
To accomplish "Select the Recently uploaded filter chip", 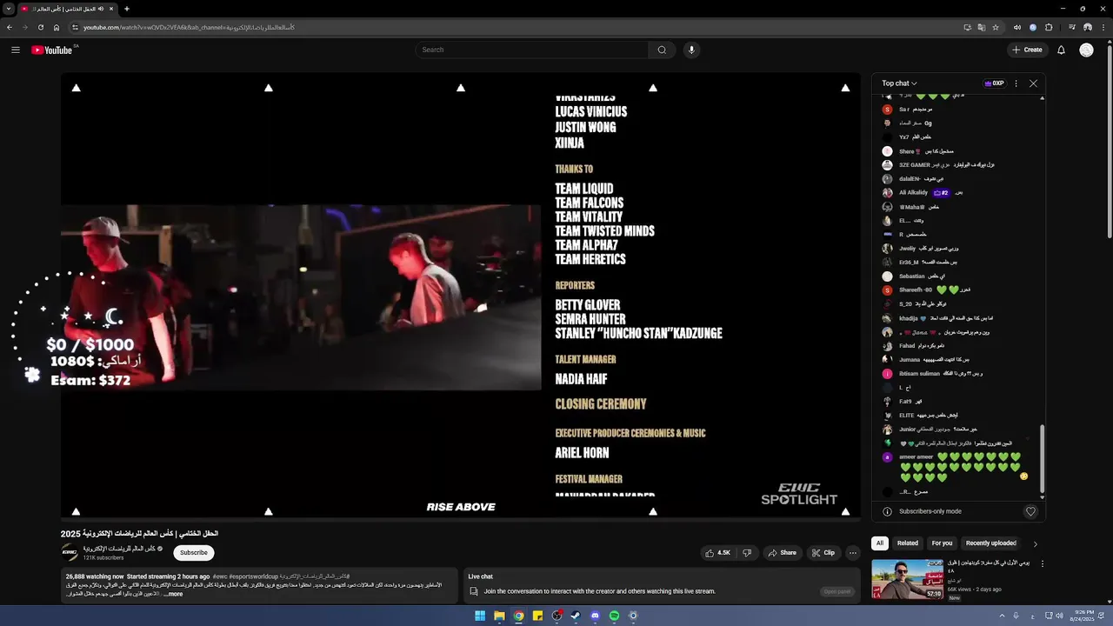I will [991, 543].
